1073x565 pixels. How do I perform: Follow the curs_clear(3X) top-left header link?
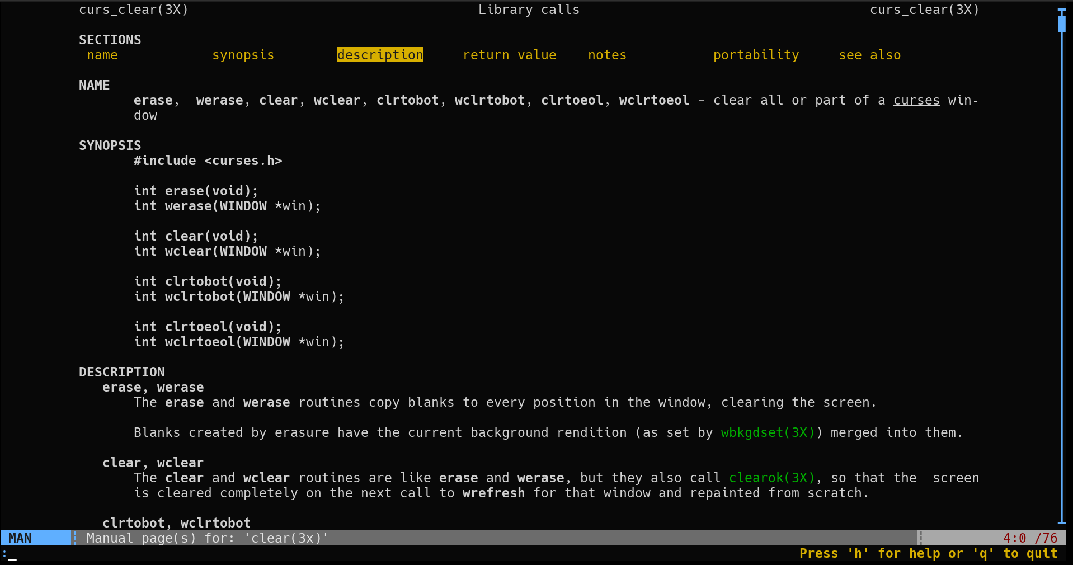click(x=117, y=10)
